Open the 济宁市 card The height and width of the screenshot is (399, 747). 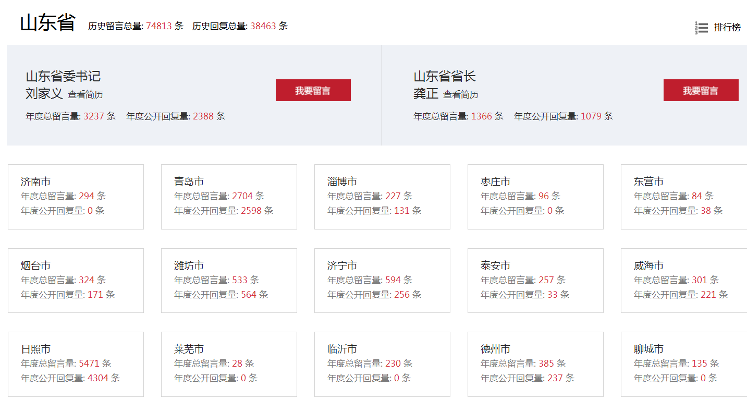coord(382,281)
